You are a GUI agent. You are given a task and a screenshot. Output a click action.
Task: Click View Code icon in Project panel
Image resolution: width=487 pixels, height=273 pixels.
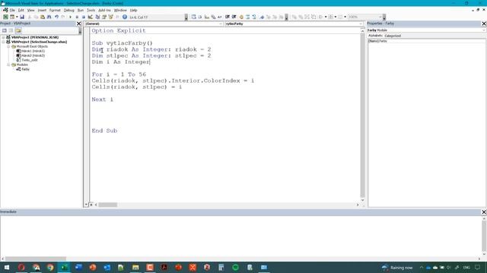coord(5,30)
